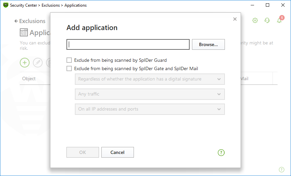Enable Exclude from scanning by SpIDer Guard
This screenshot has width=291, height=176.
69,60
